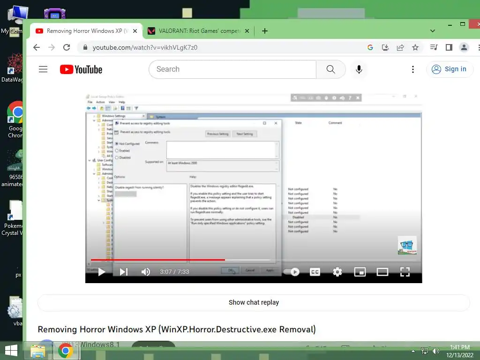Image resolution: width=480 pixels, height=360 pixels.
Task: Show hidden tray icons arrow
Action: 413,351
